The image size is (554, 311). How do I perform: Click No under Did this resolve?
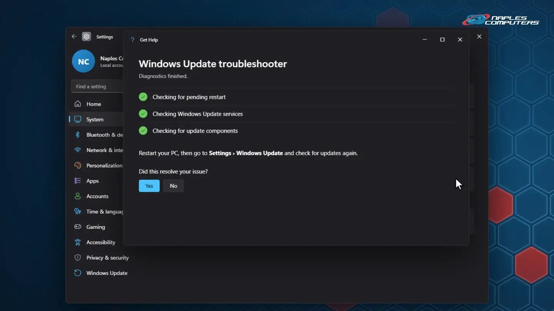click(173, 186)
